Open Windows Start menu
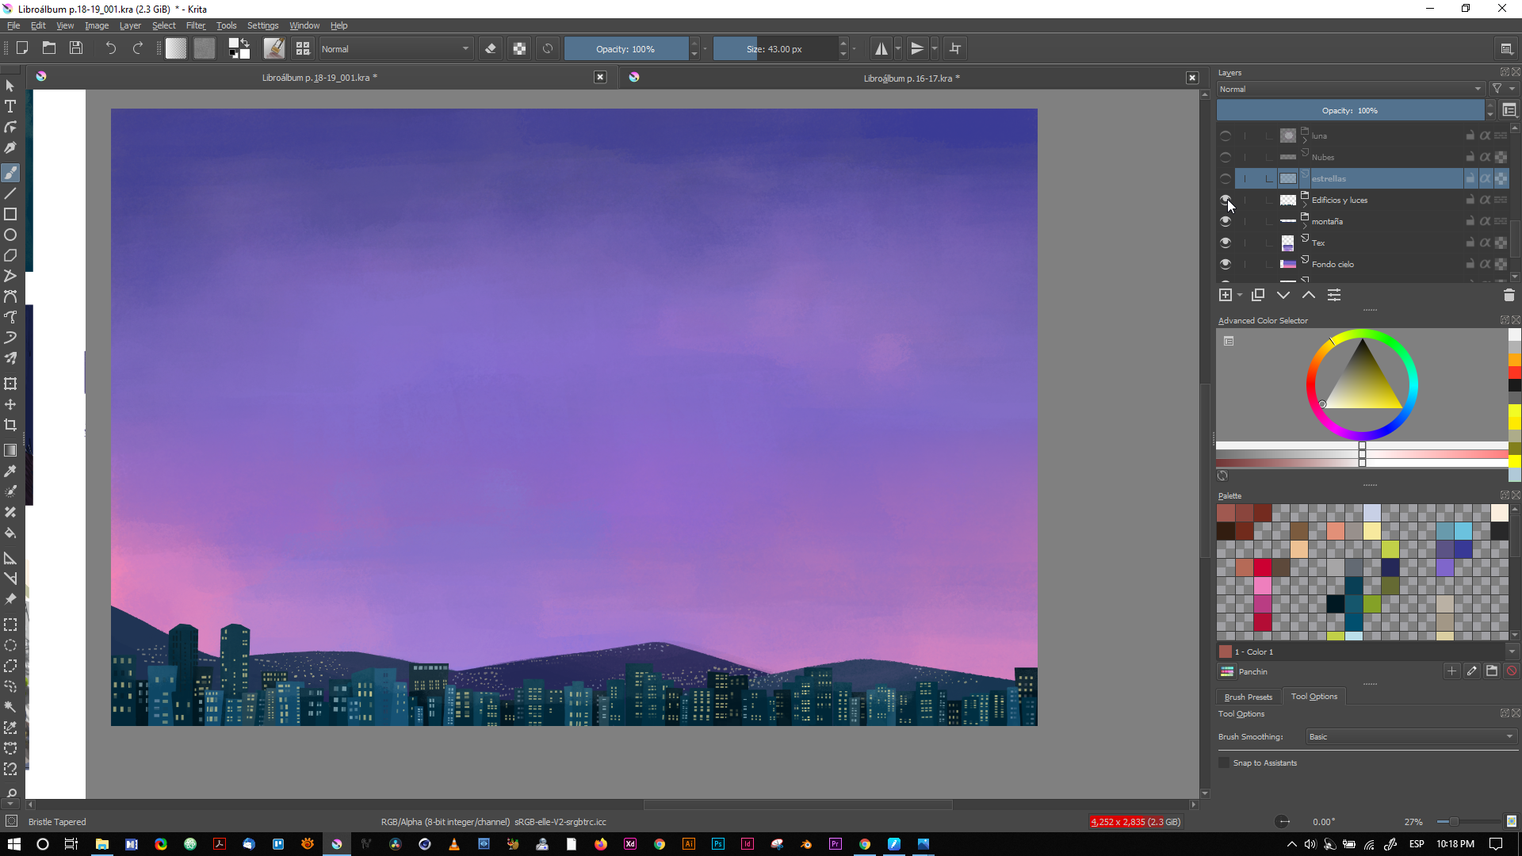The height and width of the screenshot is (856, 1522). [13, 844]
